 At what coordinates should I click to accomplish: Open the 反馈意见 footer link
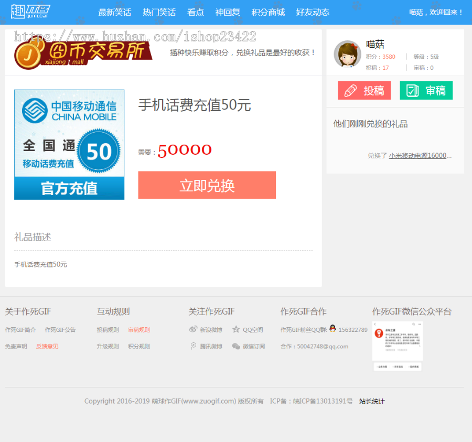point(47,347)
